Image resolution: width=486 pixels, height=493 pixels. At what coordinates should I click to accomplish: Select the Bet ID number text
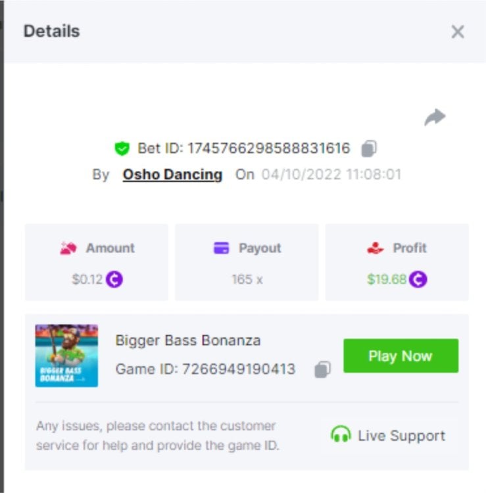(x=268, y=149)
